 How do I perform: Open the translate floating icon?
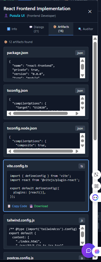(x=96, y=175)
